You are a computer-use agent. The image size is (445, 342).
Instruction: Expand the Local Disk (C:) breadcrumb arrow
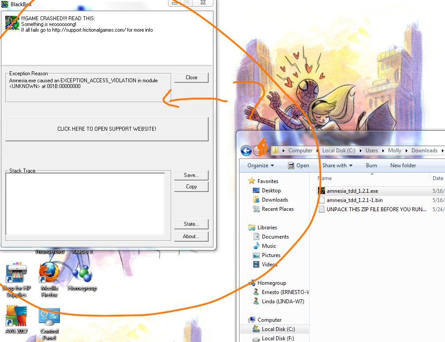[360, 151]
